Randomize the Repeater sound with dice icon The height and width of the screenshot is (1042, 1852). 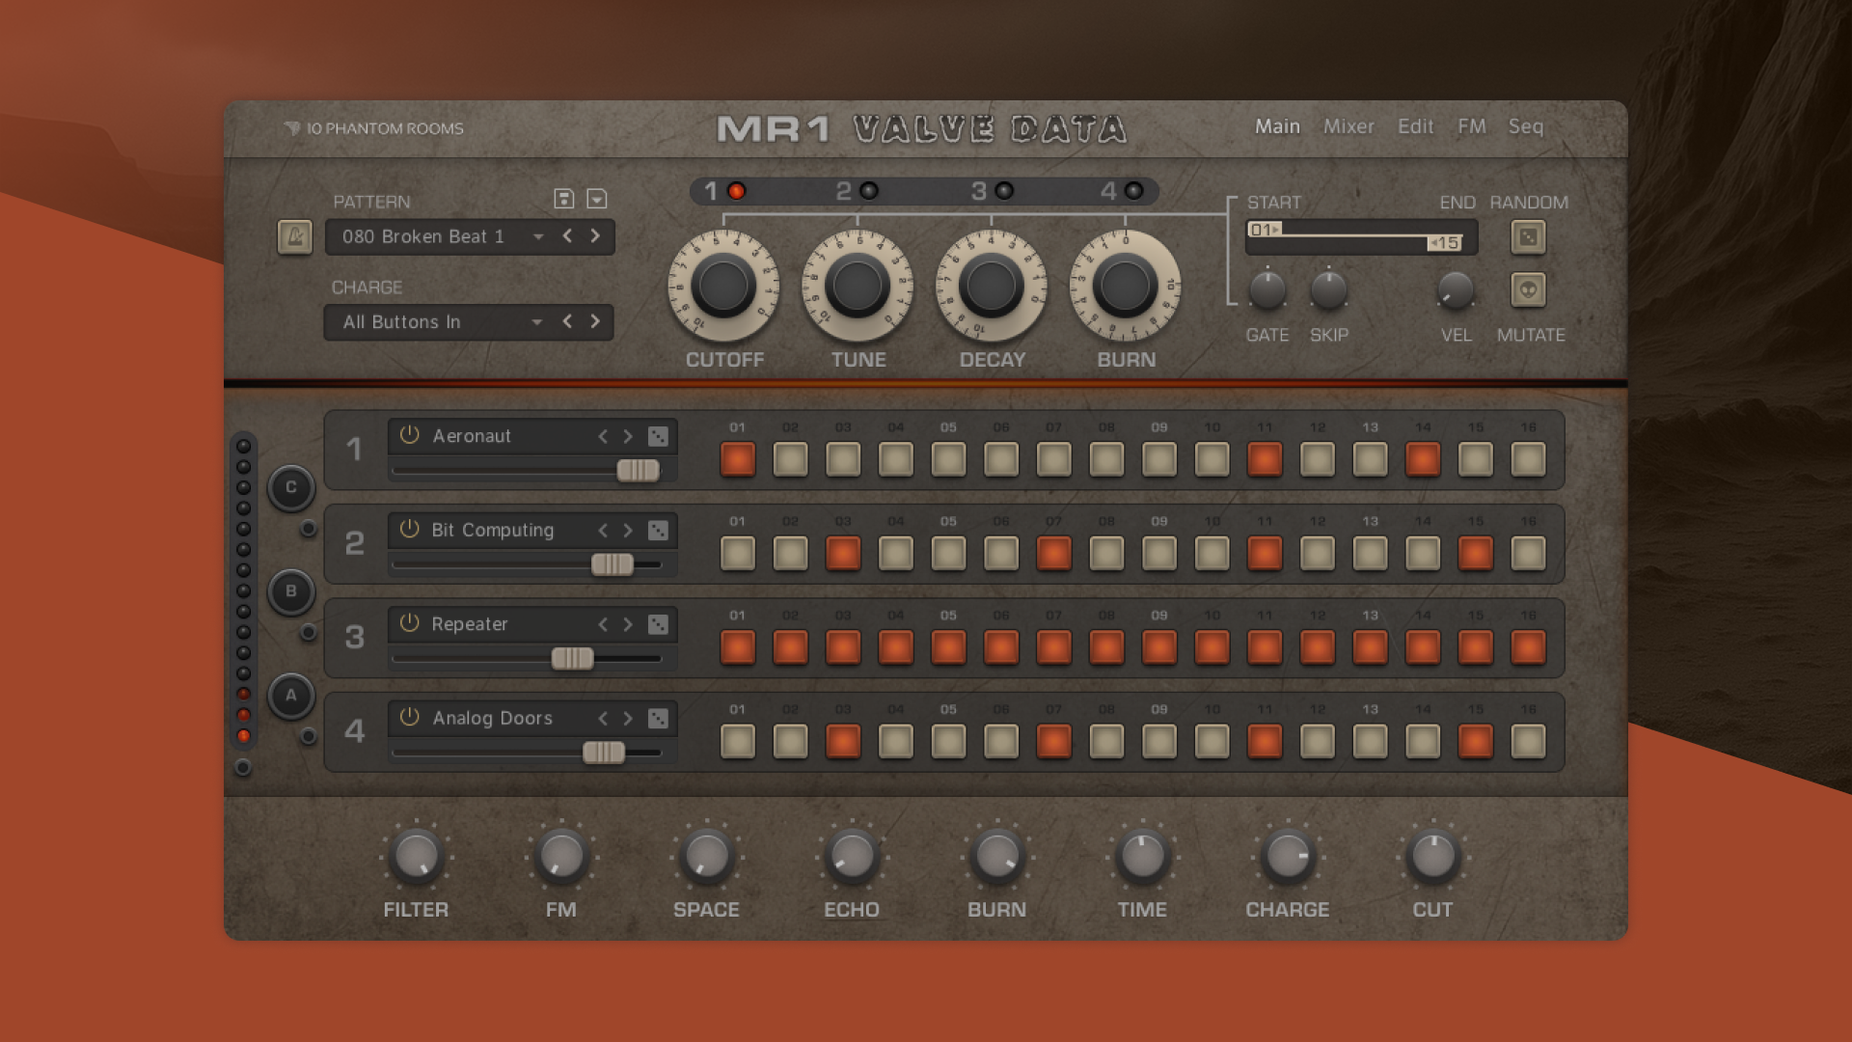[658, 624]
